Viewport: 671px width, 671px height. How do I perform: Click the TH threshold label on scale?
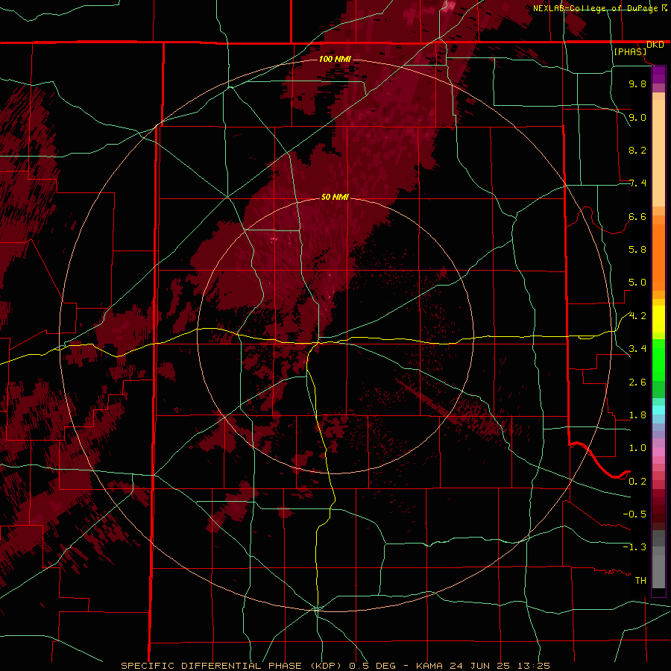coord(640,581)
